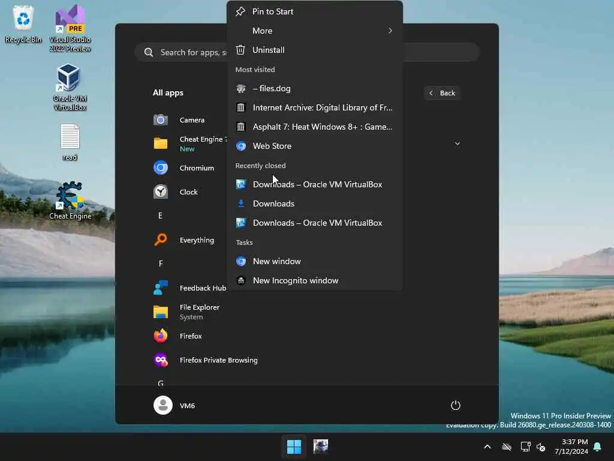614x461 pixels.
Task: Choose Uninstall in context menu
Action: (x=314, y=50)
